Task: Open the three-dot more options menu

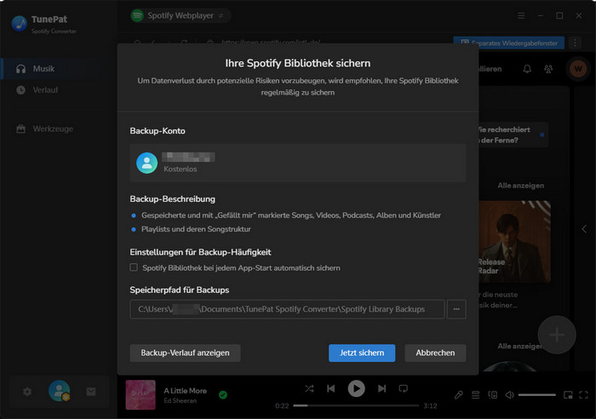Action: tap(575, 43)
